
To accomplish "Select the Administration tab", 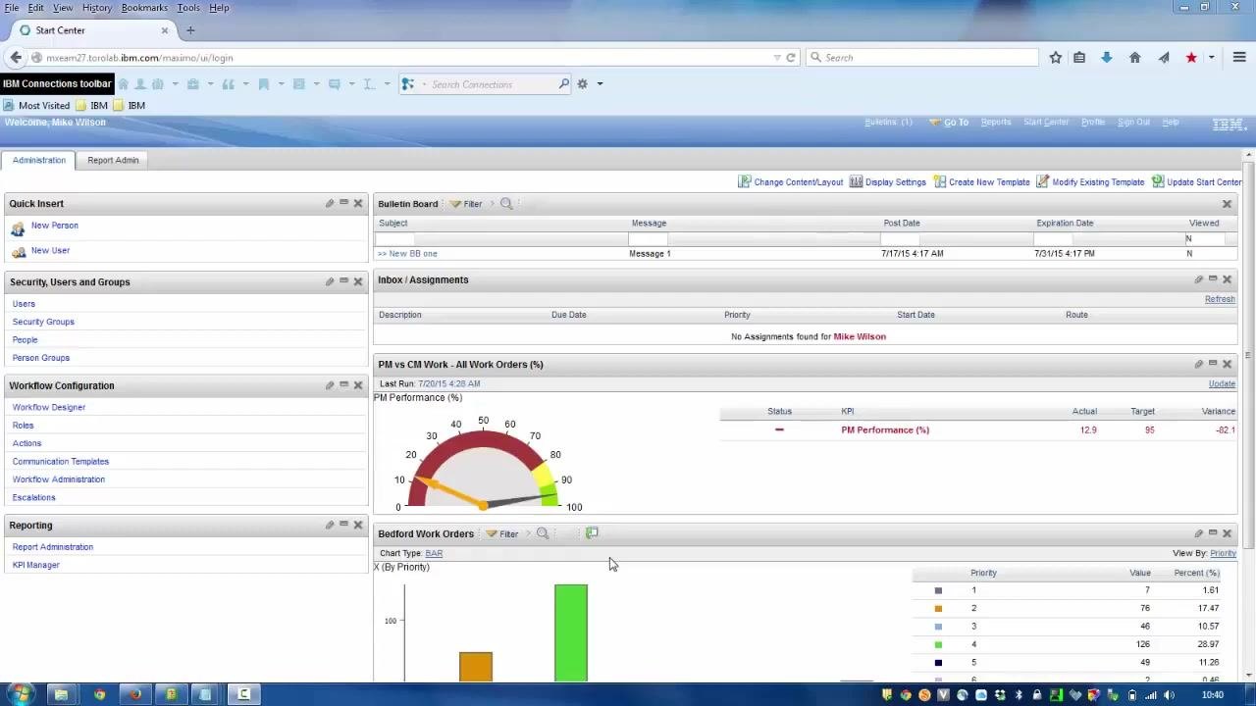I will (x=39, y=160).
